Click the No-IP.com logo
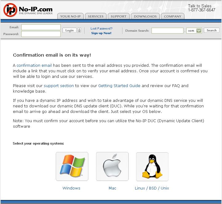The height and width of the screenshot is (204, 222). click(x=28, y=10)
